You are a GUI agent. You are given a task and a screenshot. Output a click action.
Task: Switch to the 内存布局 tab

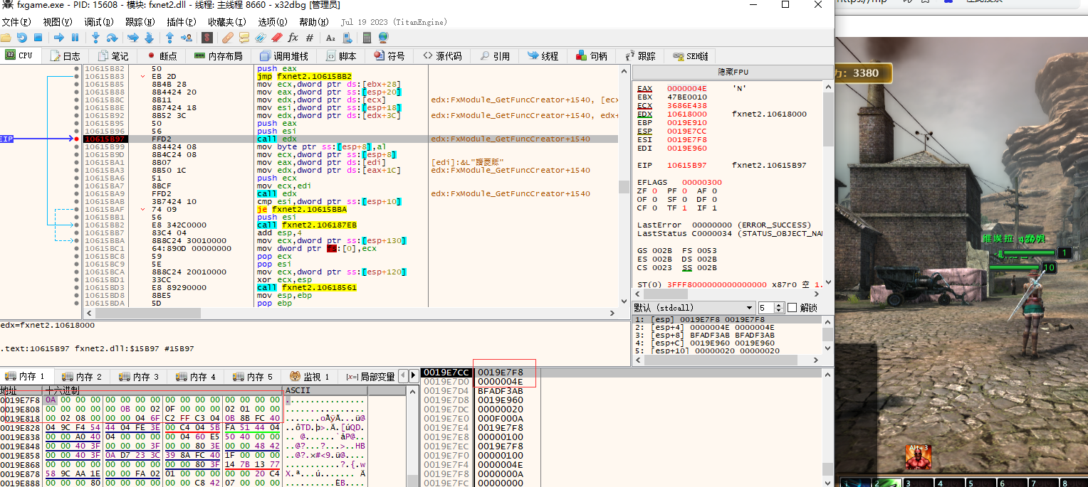218,55
